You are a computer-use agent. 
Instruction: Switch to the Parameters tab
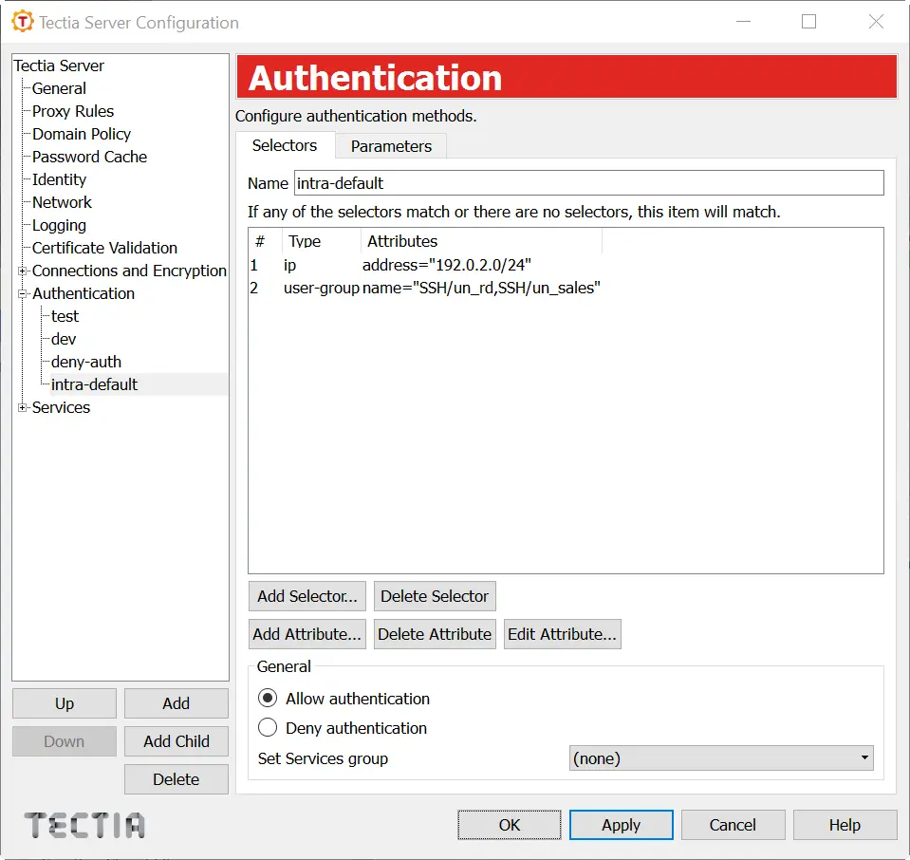pos(391,146)
